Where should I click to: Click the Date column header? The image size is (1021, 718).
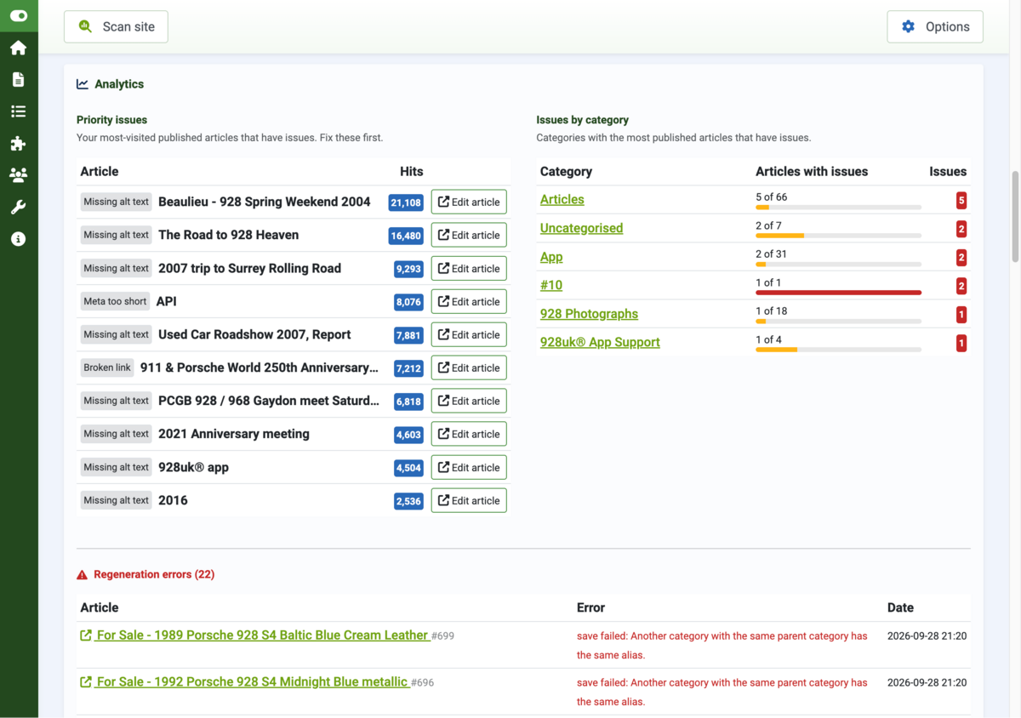coord(900,607)
